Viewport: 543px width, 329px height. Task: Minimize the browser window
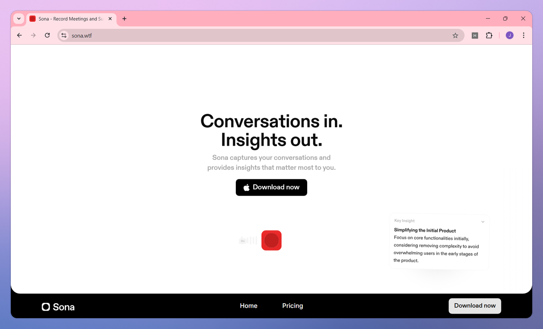tap(488, 19)
